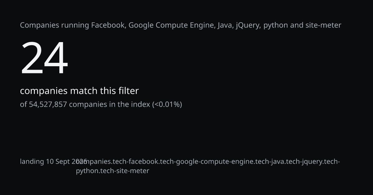The image size is (373, 195).
Task: Click the (<0.01%) percentage text
Action: 167,105
